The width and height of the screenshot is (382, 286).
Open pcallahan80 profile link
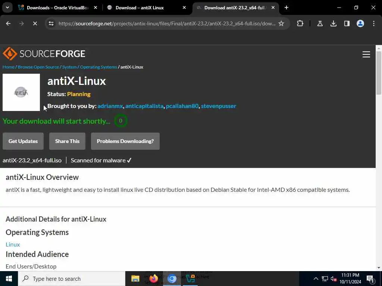click(182, 106)
